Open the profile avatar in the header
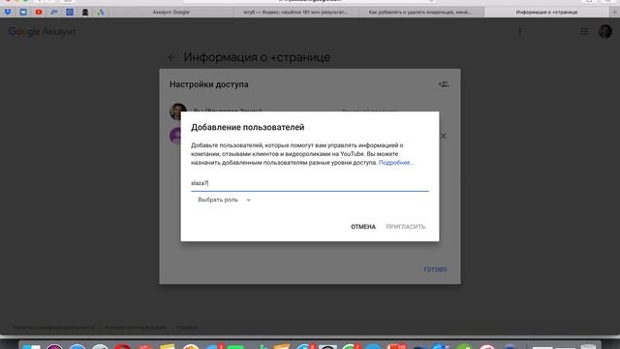 (x=604, y=32)
